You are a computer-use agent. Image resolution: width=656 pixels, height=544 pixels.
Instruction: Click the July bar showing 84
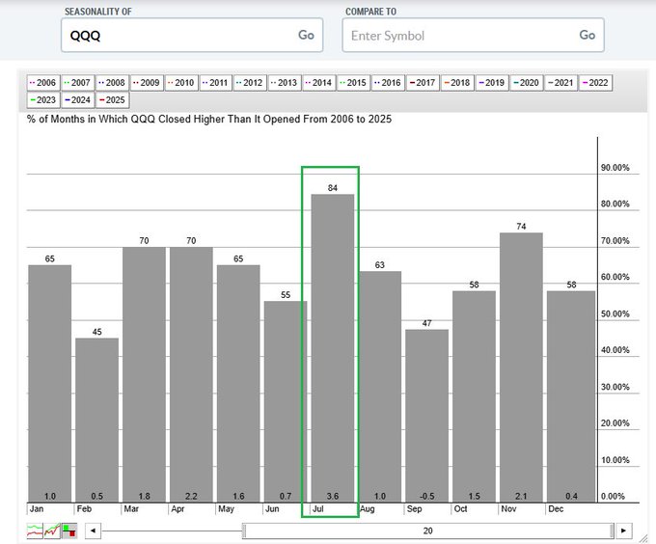point(331,347)
